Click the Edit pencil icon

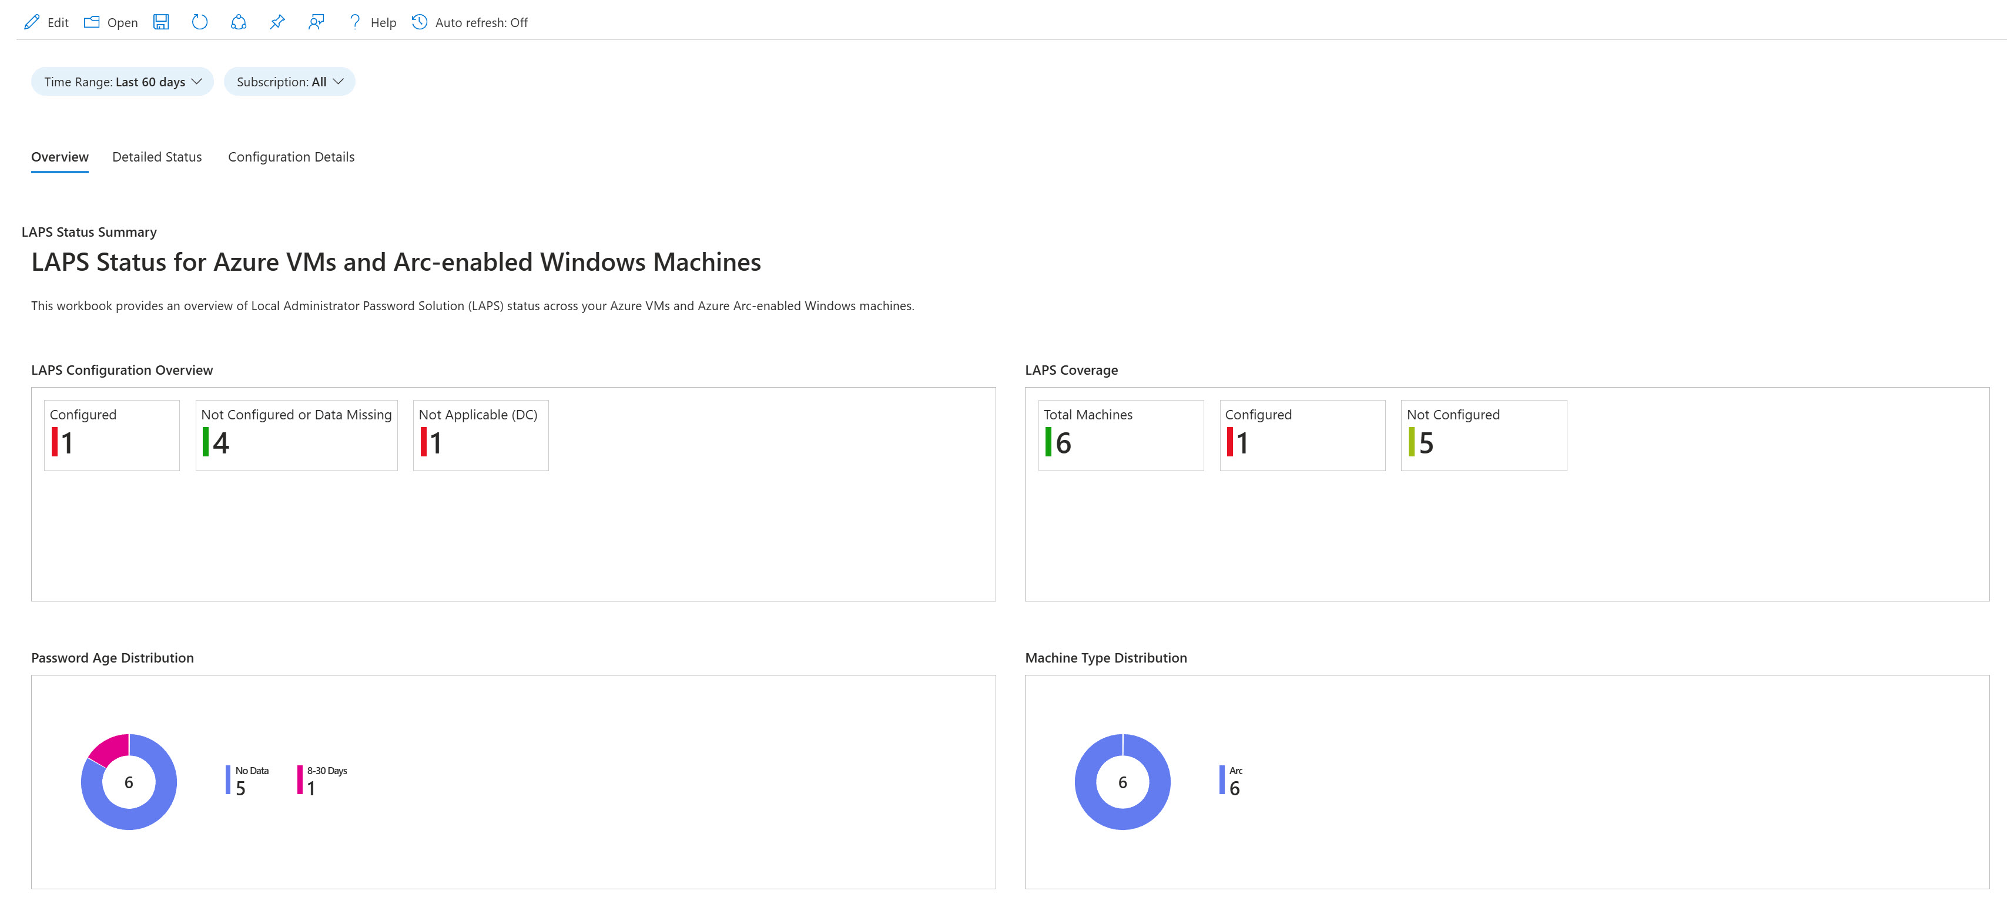[x=32, y=22]
